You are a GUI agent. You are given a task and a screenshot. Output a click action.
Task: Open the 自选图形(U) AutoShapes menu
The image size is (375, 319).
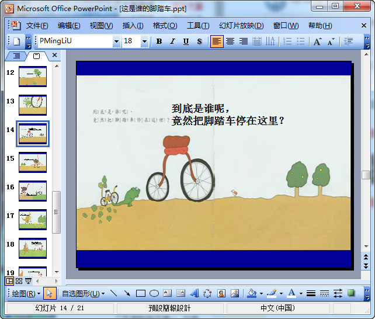coord(83,293)
